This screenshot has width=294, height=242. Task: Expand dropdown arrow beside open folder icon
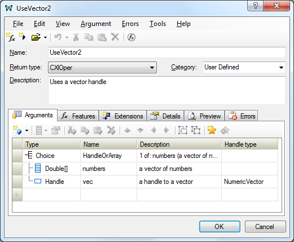click(x=45, y=37)
